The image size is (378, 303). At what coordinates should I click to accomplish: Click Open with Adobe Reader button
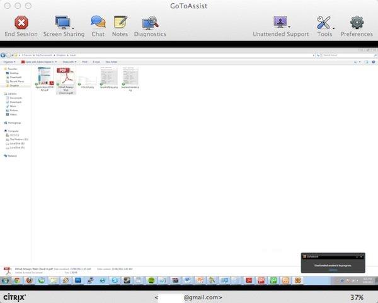point(37,62)
